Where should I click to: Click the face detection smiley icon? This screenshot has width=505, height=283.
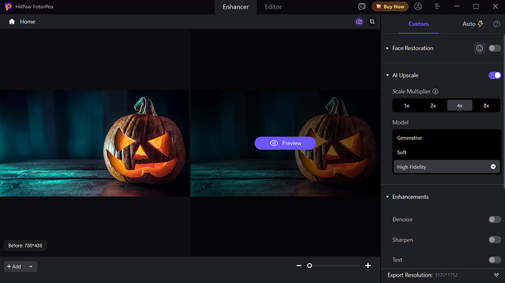(480, 48)
